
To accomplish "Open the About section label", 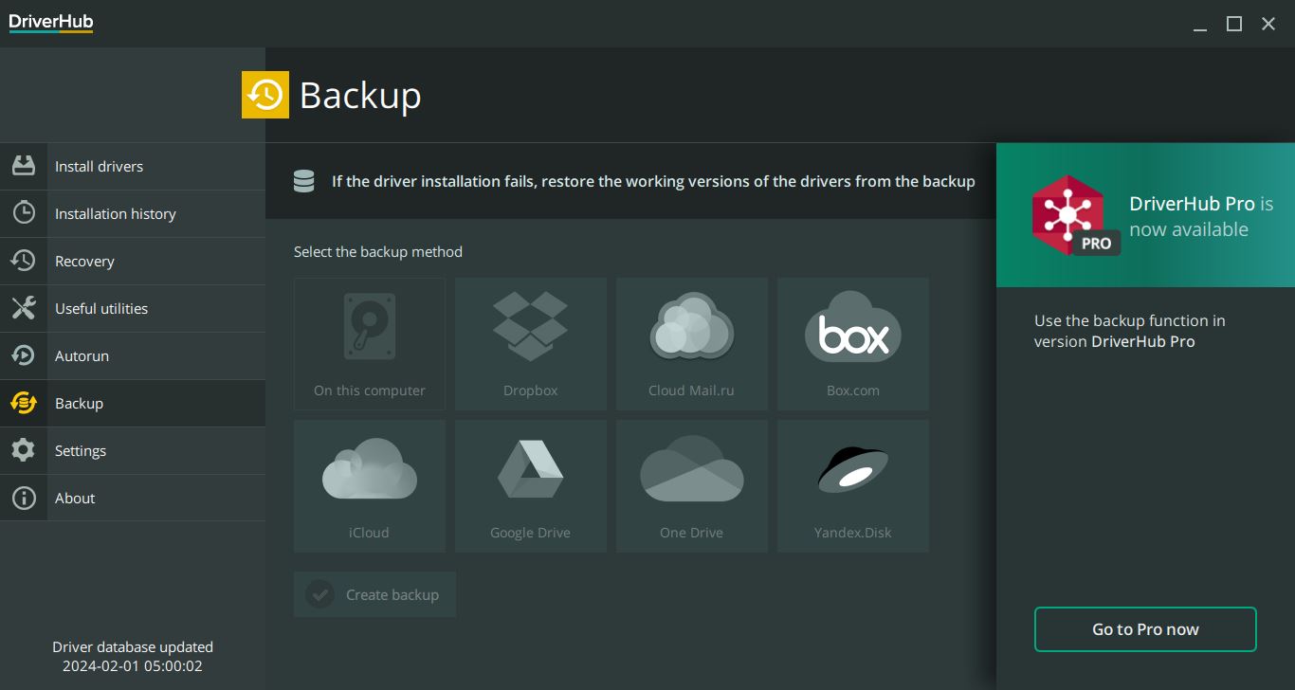I will (75, 499).
